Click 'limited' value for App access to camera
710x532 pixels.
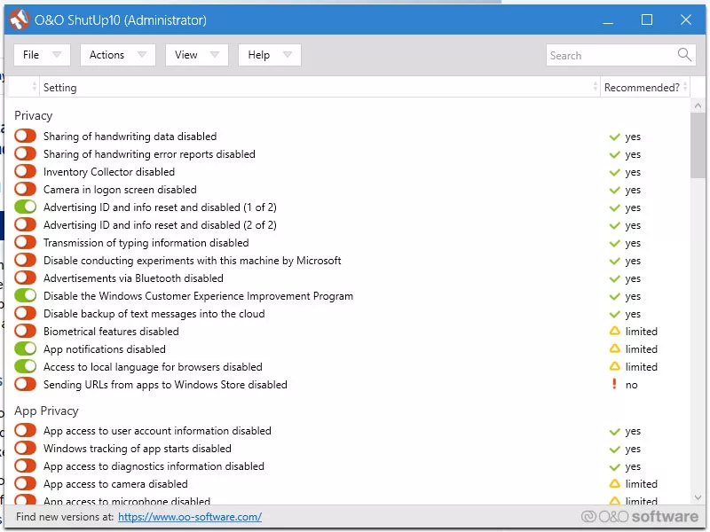(641, 483)
